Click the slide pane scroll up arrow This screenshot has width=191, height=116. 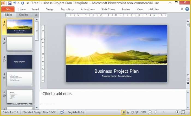tap(37, 19)
